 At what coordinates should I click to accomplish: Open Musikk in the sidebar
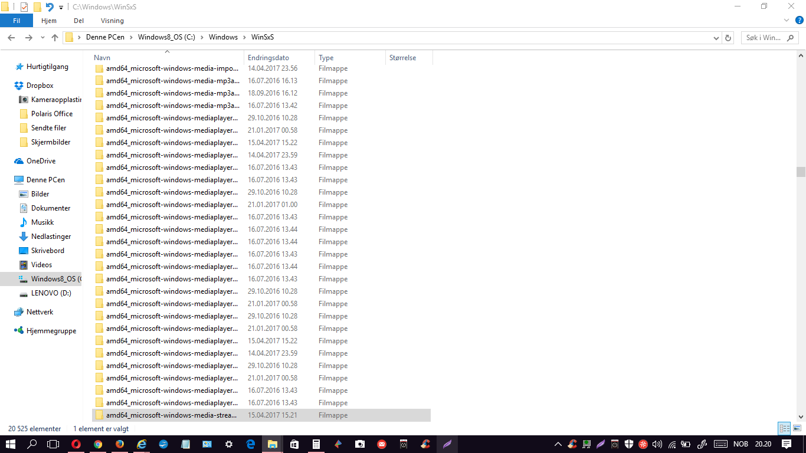[x=37, y=222]
